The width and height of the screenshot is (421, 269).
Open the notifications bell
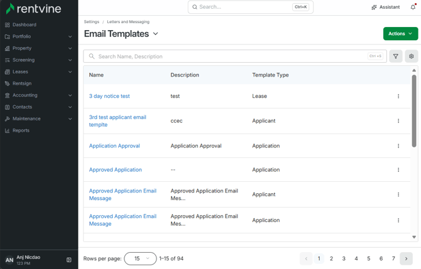coord(413,8)
